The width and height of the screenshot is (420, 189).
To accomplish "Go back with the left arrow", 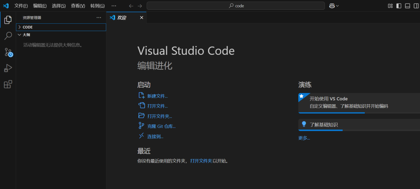I will point(131,6).
